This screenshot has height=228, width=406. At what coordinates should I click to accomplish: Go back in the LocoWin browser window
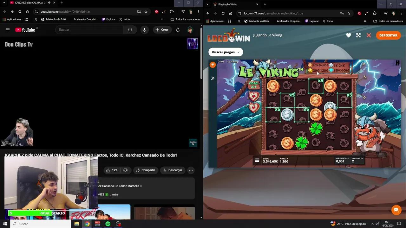click(208, 13)
